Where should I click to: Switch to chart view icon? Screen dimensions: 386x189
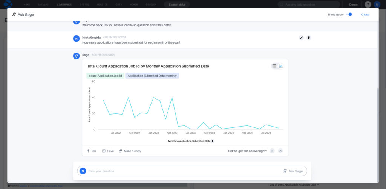[281, 66]
